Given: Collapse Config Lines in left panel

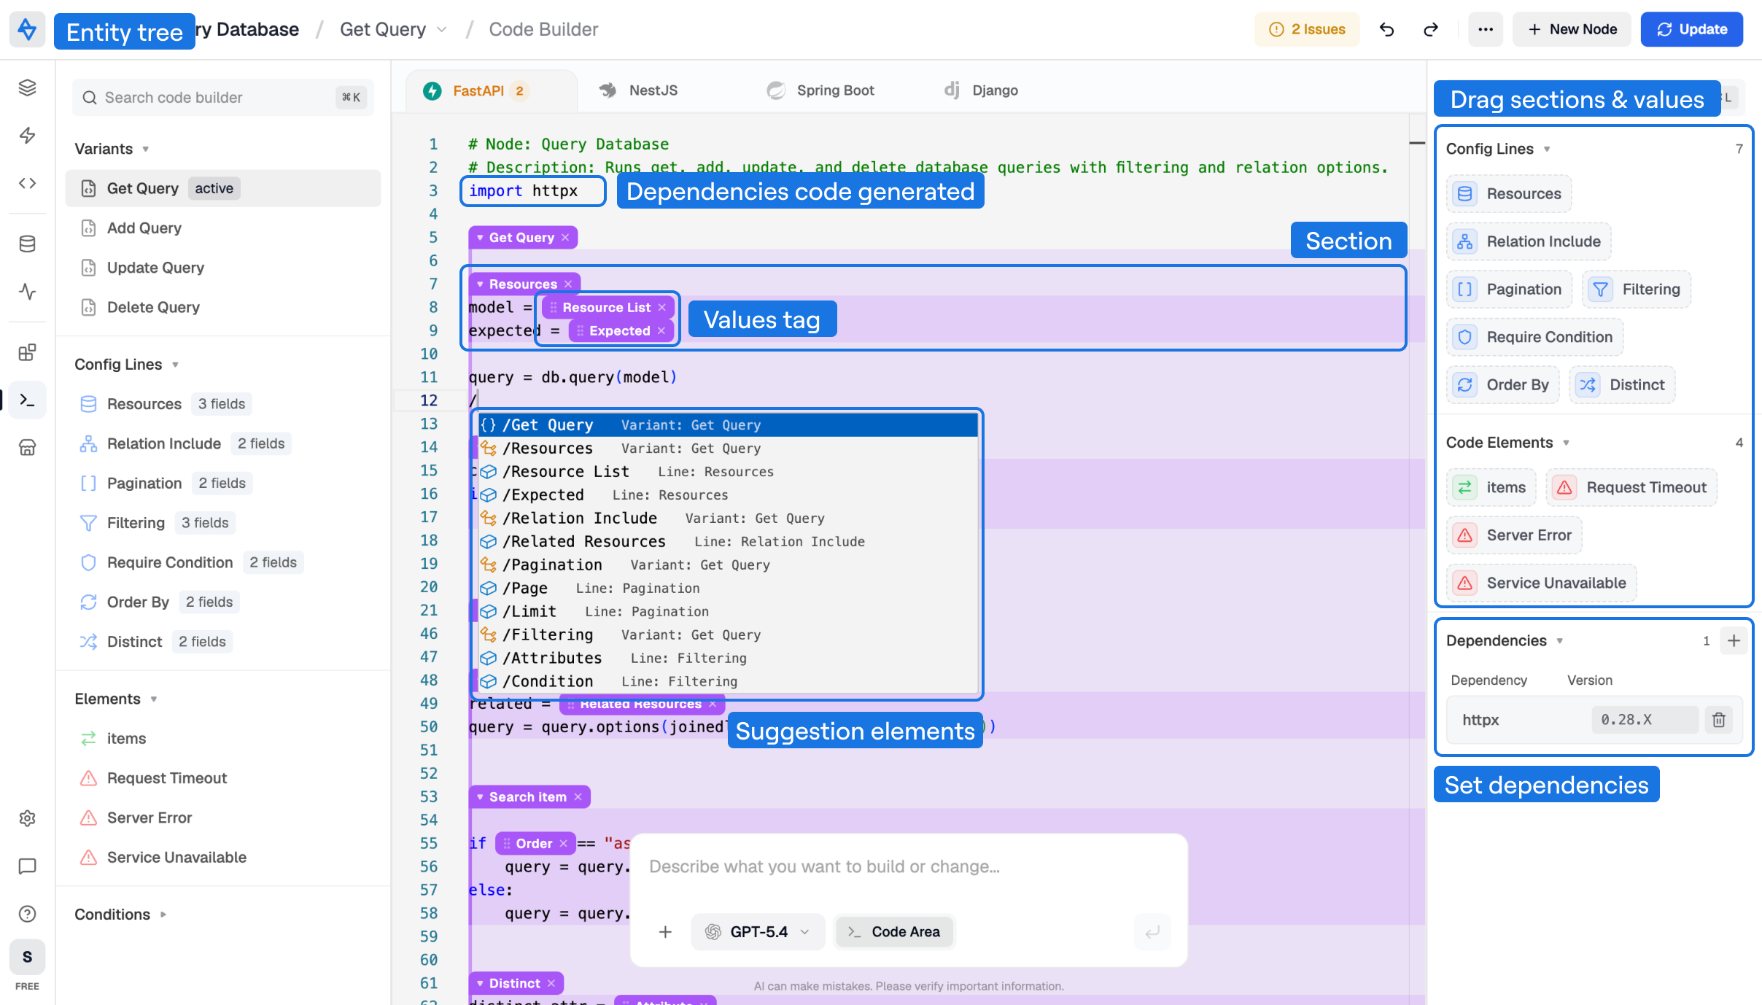Looking at the screenshot, I should (175, 365).
